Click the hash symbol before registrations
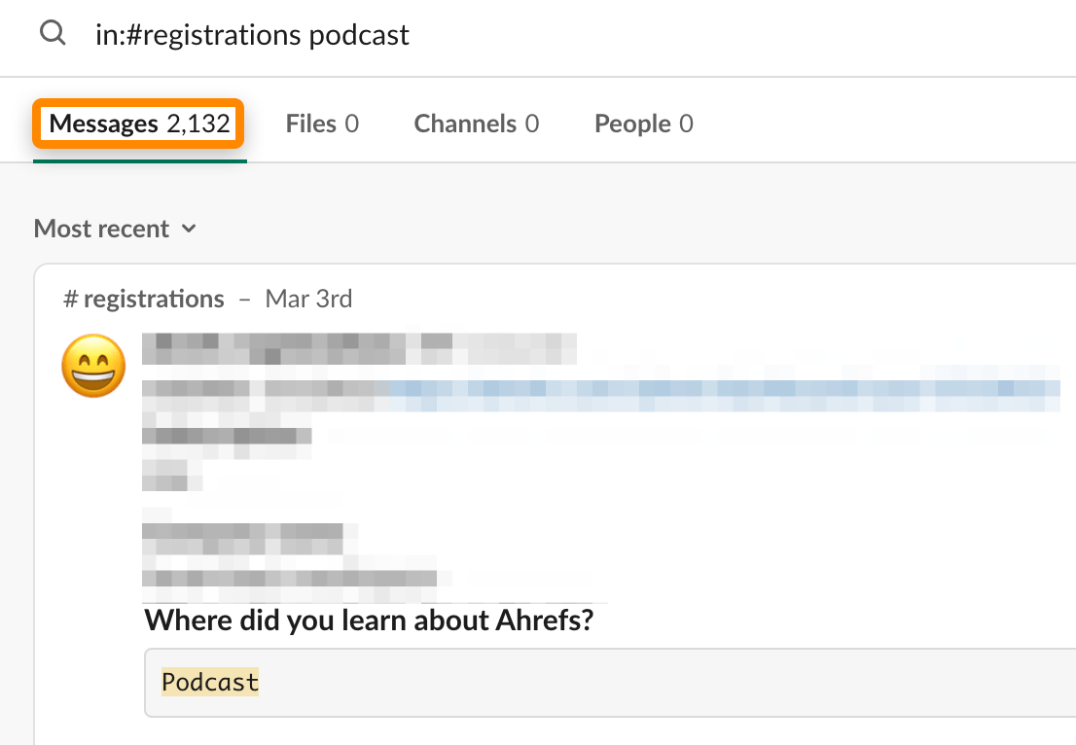This screenshot has height=745, width=1076. (70, 299)
